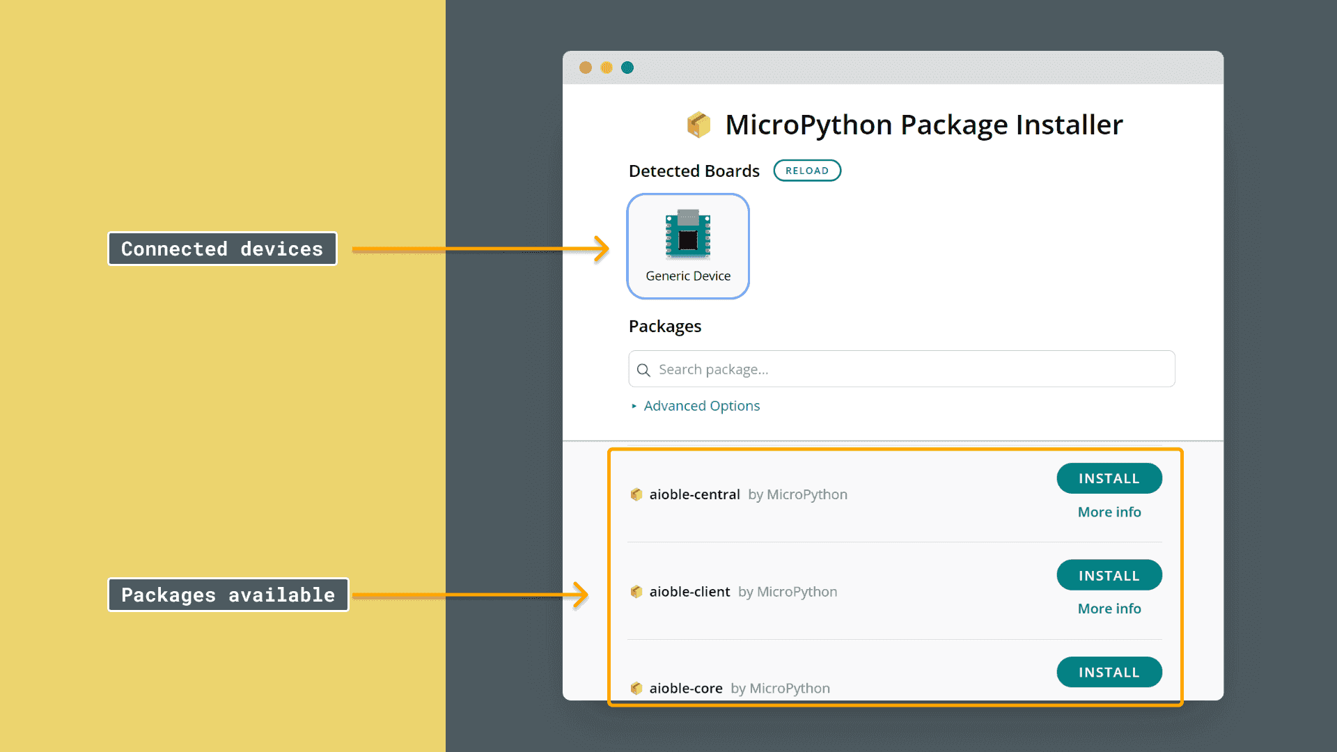Expand the Advanced Options section
The width and height of the screenshot is (1337, 752).
701,405
